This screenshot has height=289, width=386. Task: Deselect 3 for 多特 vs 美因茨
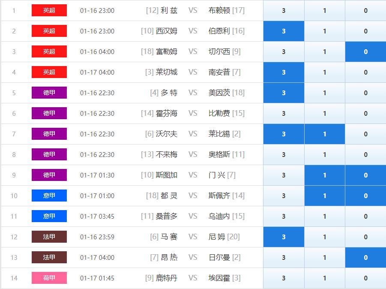coord(284,93)
